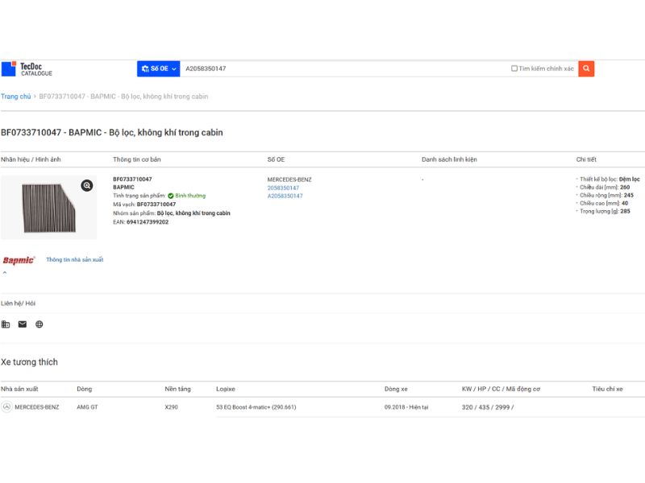Click the Nền tảng column header
645x483 pixels.
pos(177,389)
